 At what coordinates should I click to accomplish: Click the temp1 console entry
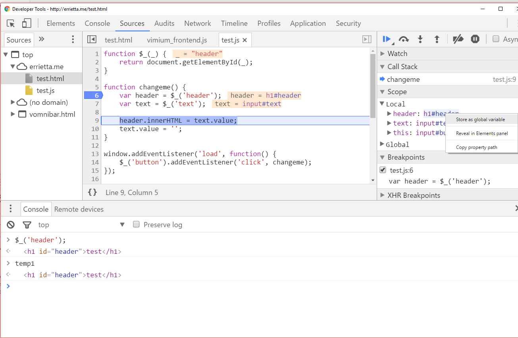[x=25, y=263]
